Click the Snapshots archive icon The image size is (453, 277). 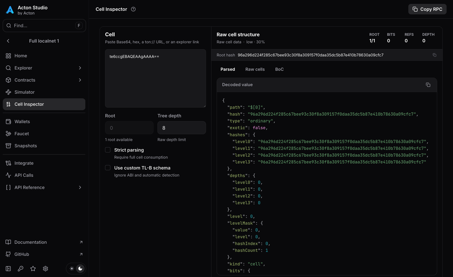[x=8, y=146]
